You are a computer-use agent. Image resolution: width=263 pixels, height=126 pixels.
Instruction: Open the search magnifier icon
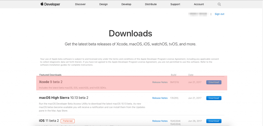pos(219,4)
